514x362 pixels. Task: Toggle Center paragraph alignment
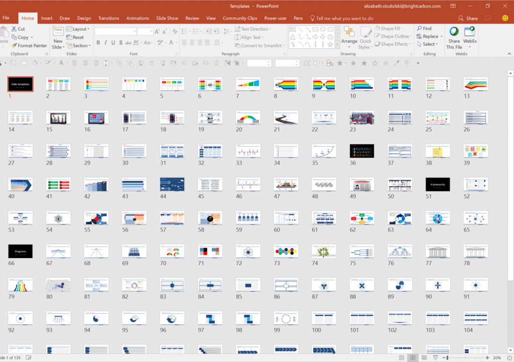point(192,42)
